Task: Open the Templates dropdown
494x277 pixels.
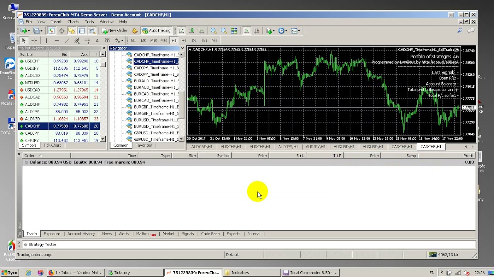Action: 295,31
